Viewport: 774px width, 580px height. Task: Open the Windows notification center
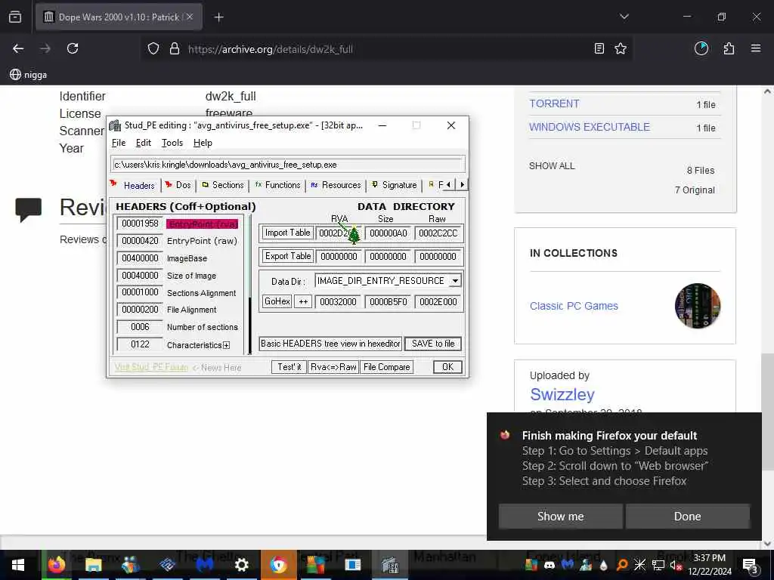pyautogui.click(x=751, y=565)
